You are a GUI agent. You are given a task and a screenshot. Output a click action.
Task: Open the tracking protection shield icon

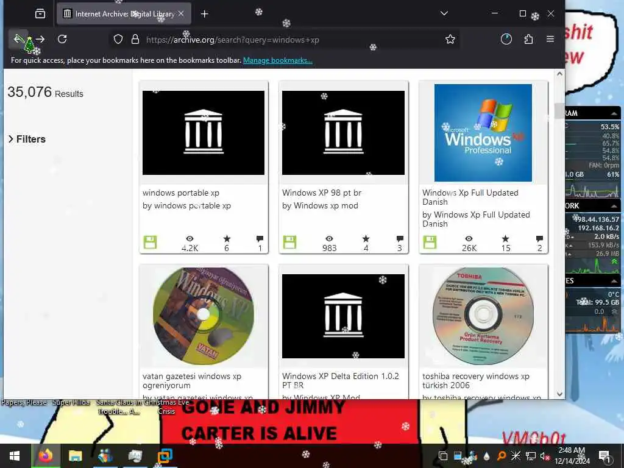coord(118,39)
